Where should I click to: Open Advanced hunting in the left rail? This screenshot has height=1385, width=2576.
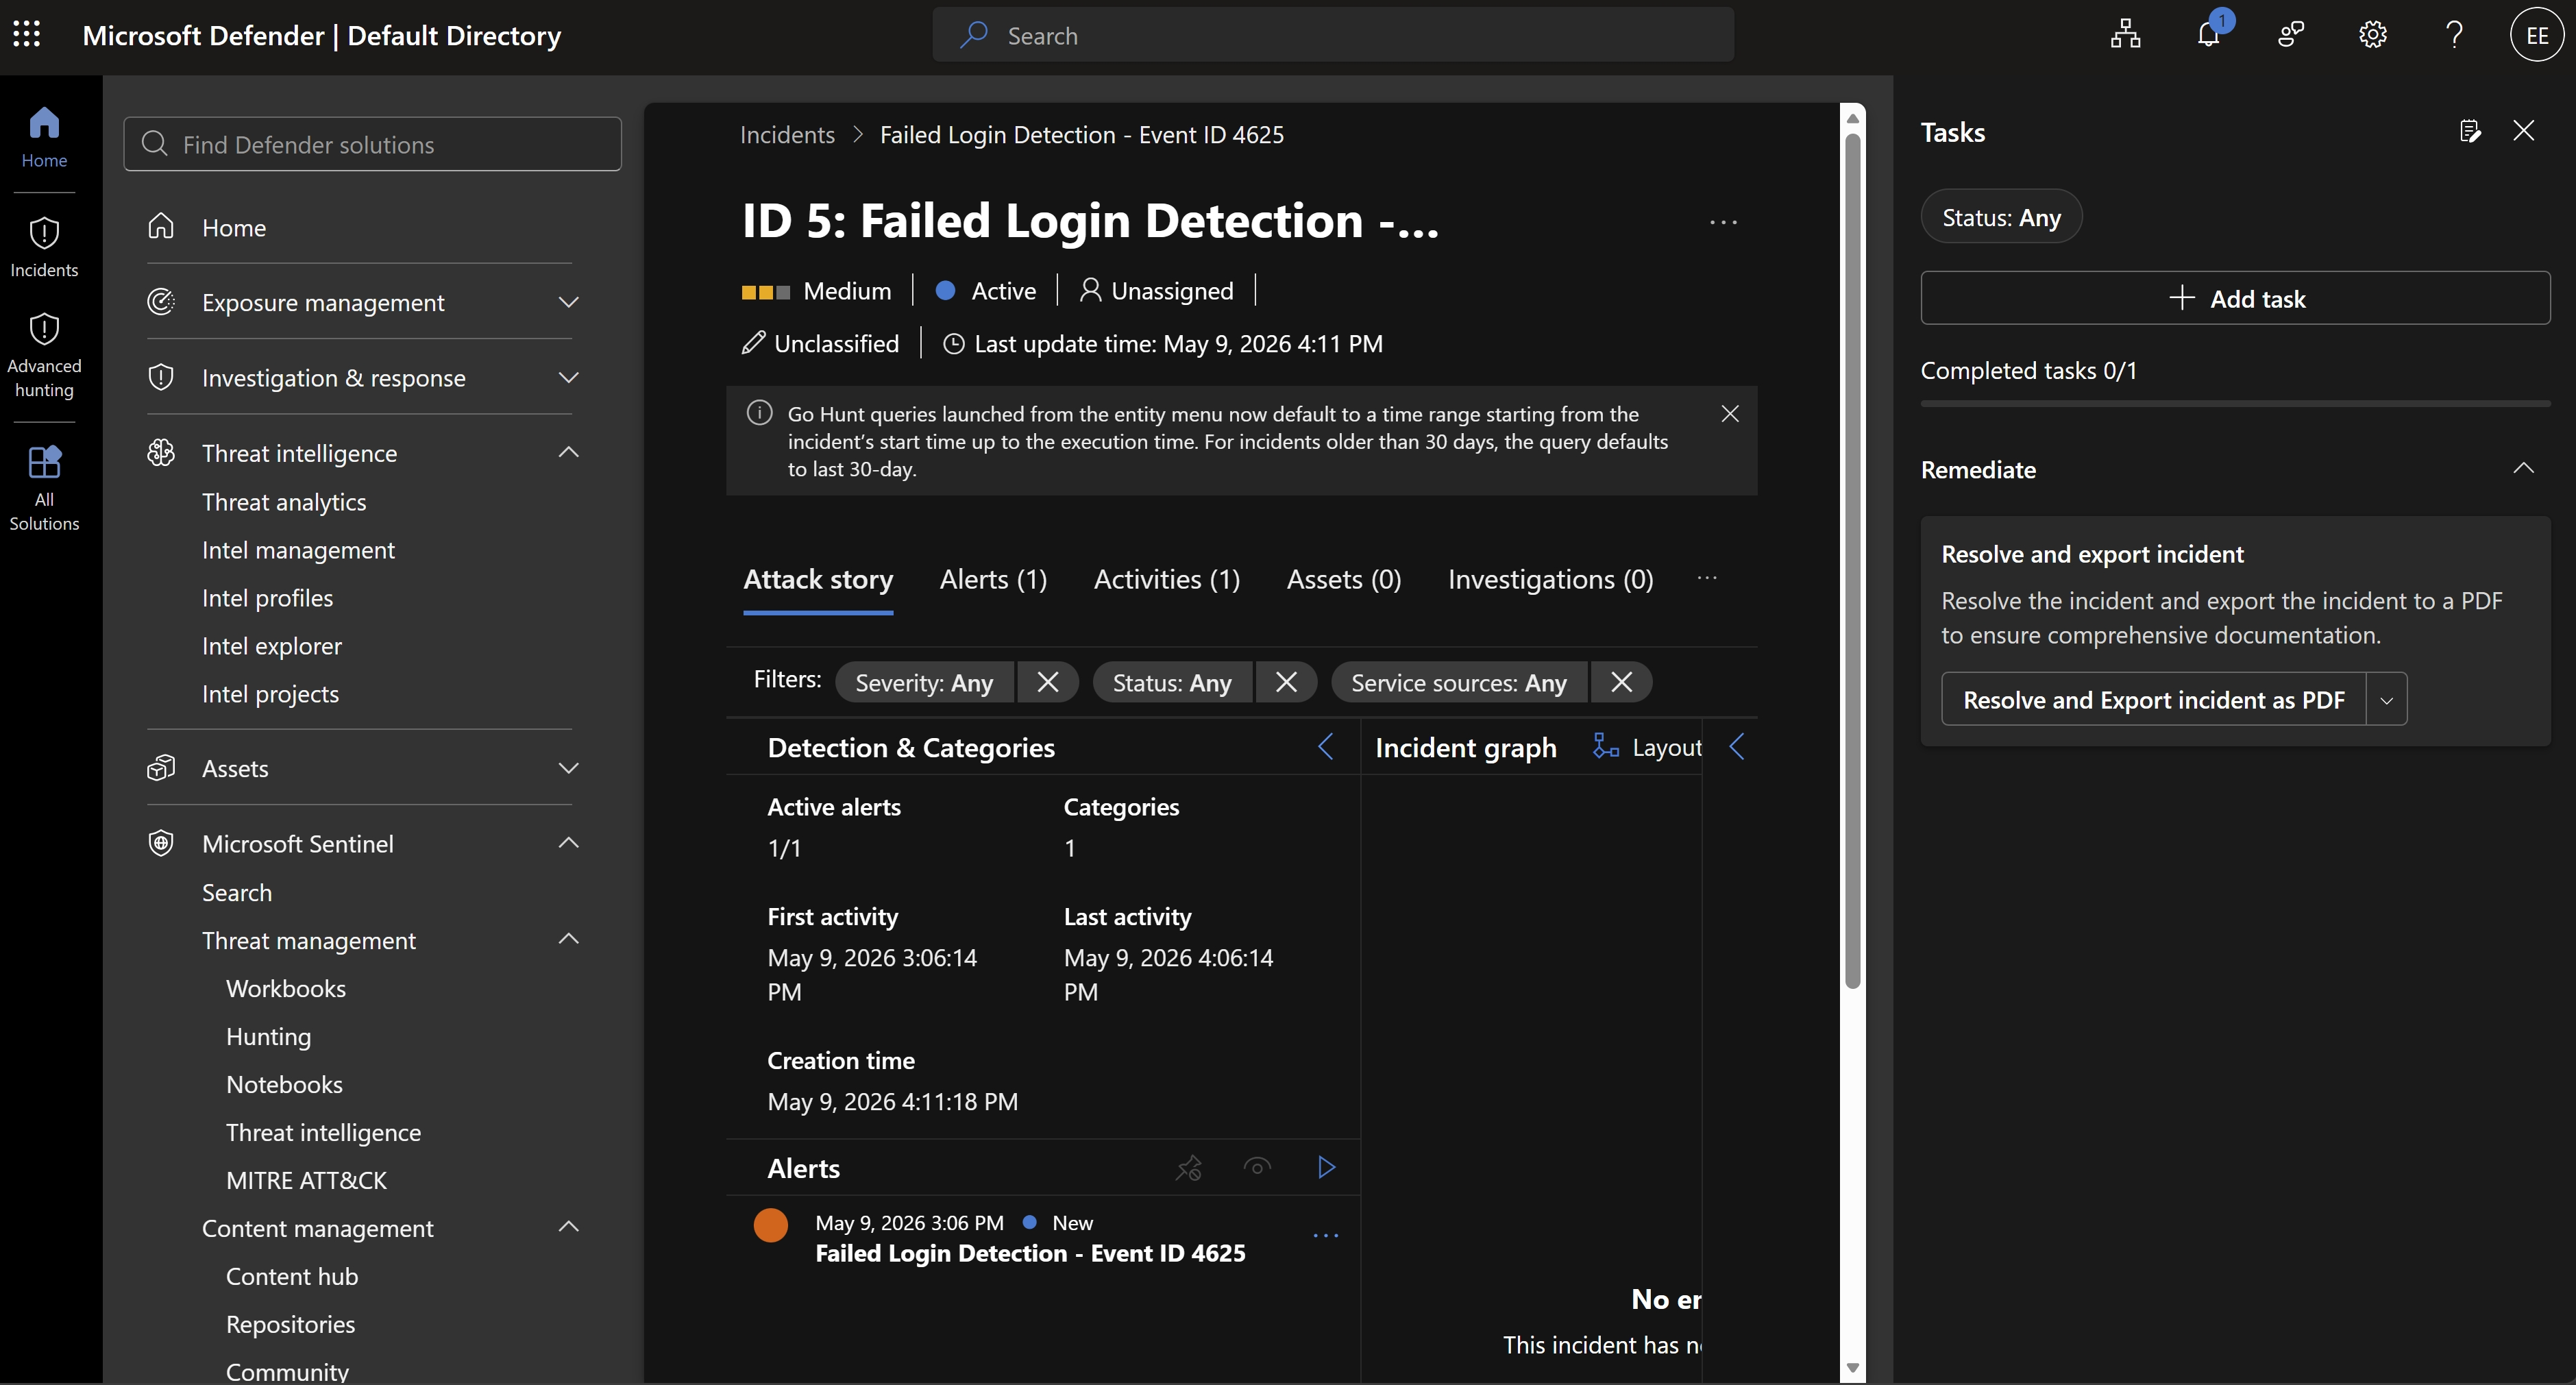[44, 355]
